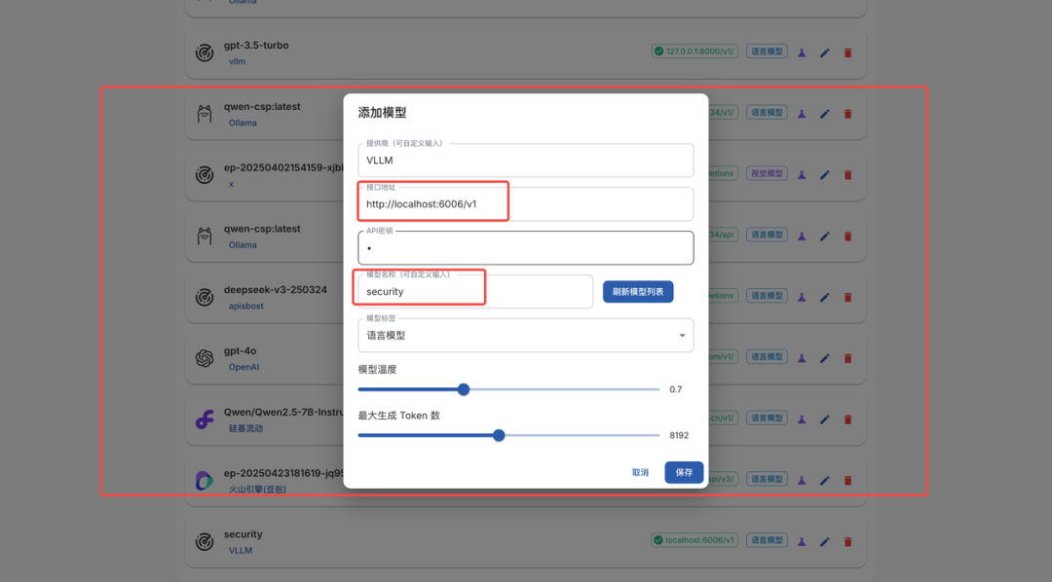Remove gpt-4o using its trash icon
The width and height of the screenshot is (1052, 582).
coord(848,358)
